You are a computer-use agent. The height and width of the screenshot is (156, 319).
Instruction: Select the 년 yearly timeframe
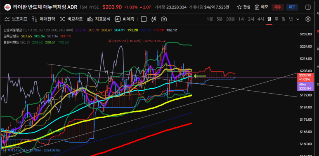(291, 19)
